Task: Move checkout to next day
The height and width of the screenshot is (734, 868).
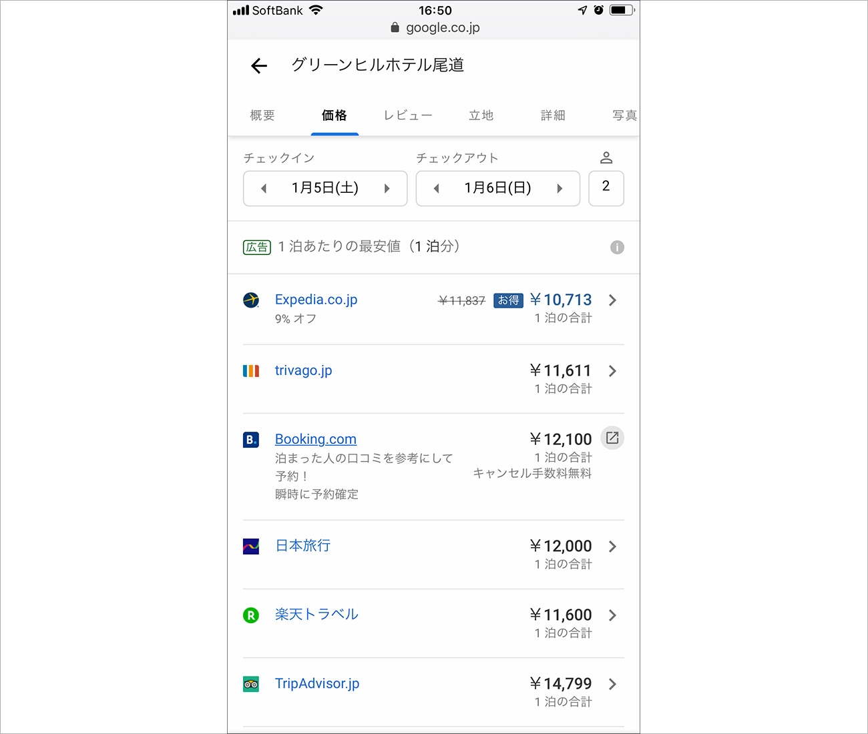Action: [x=560, y=189]
